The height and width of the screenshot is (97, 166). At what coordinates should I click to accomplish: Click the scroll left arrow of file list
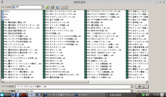(x=3, y=82)
